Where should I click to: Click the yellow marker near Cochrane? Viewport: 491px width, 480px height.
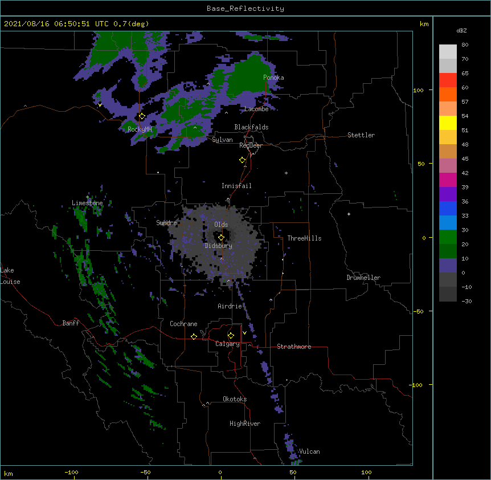pyautogui.click(x=194, y=336)
